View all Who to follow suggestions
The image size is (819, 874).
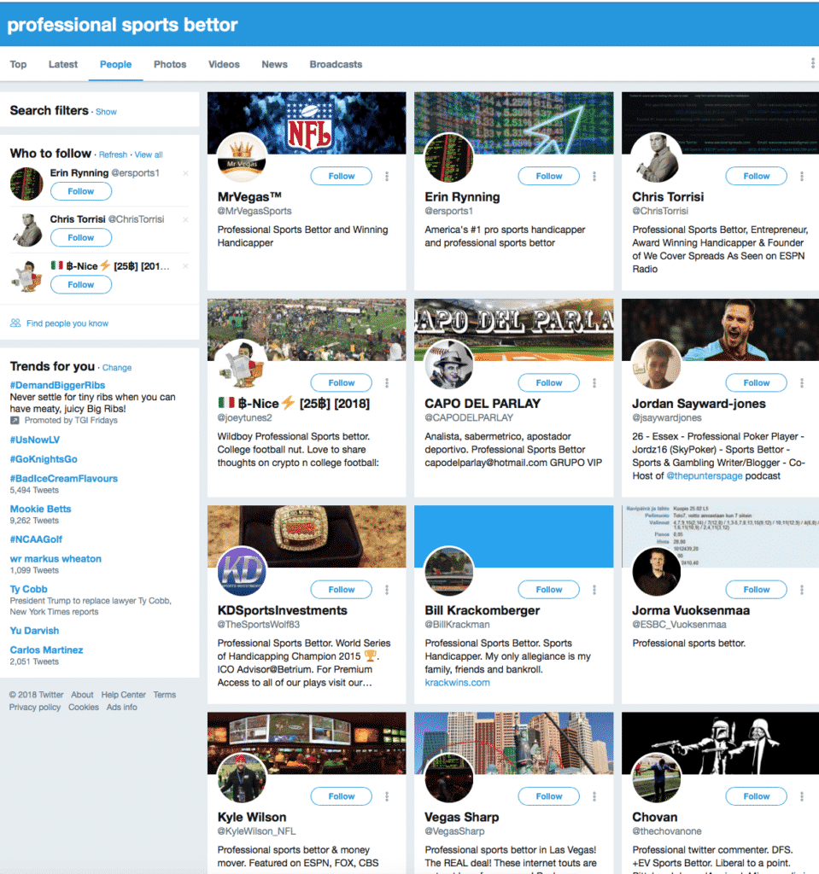pos(149,155)
